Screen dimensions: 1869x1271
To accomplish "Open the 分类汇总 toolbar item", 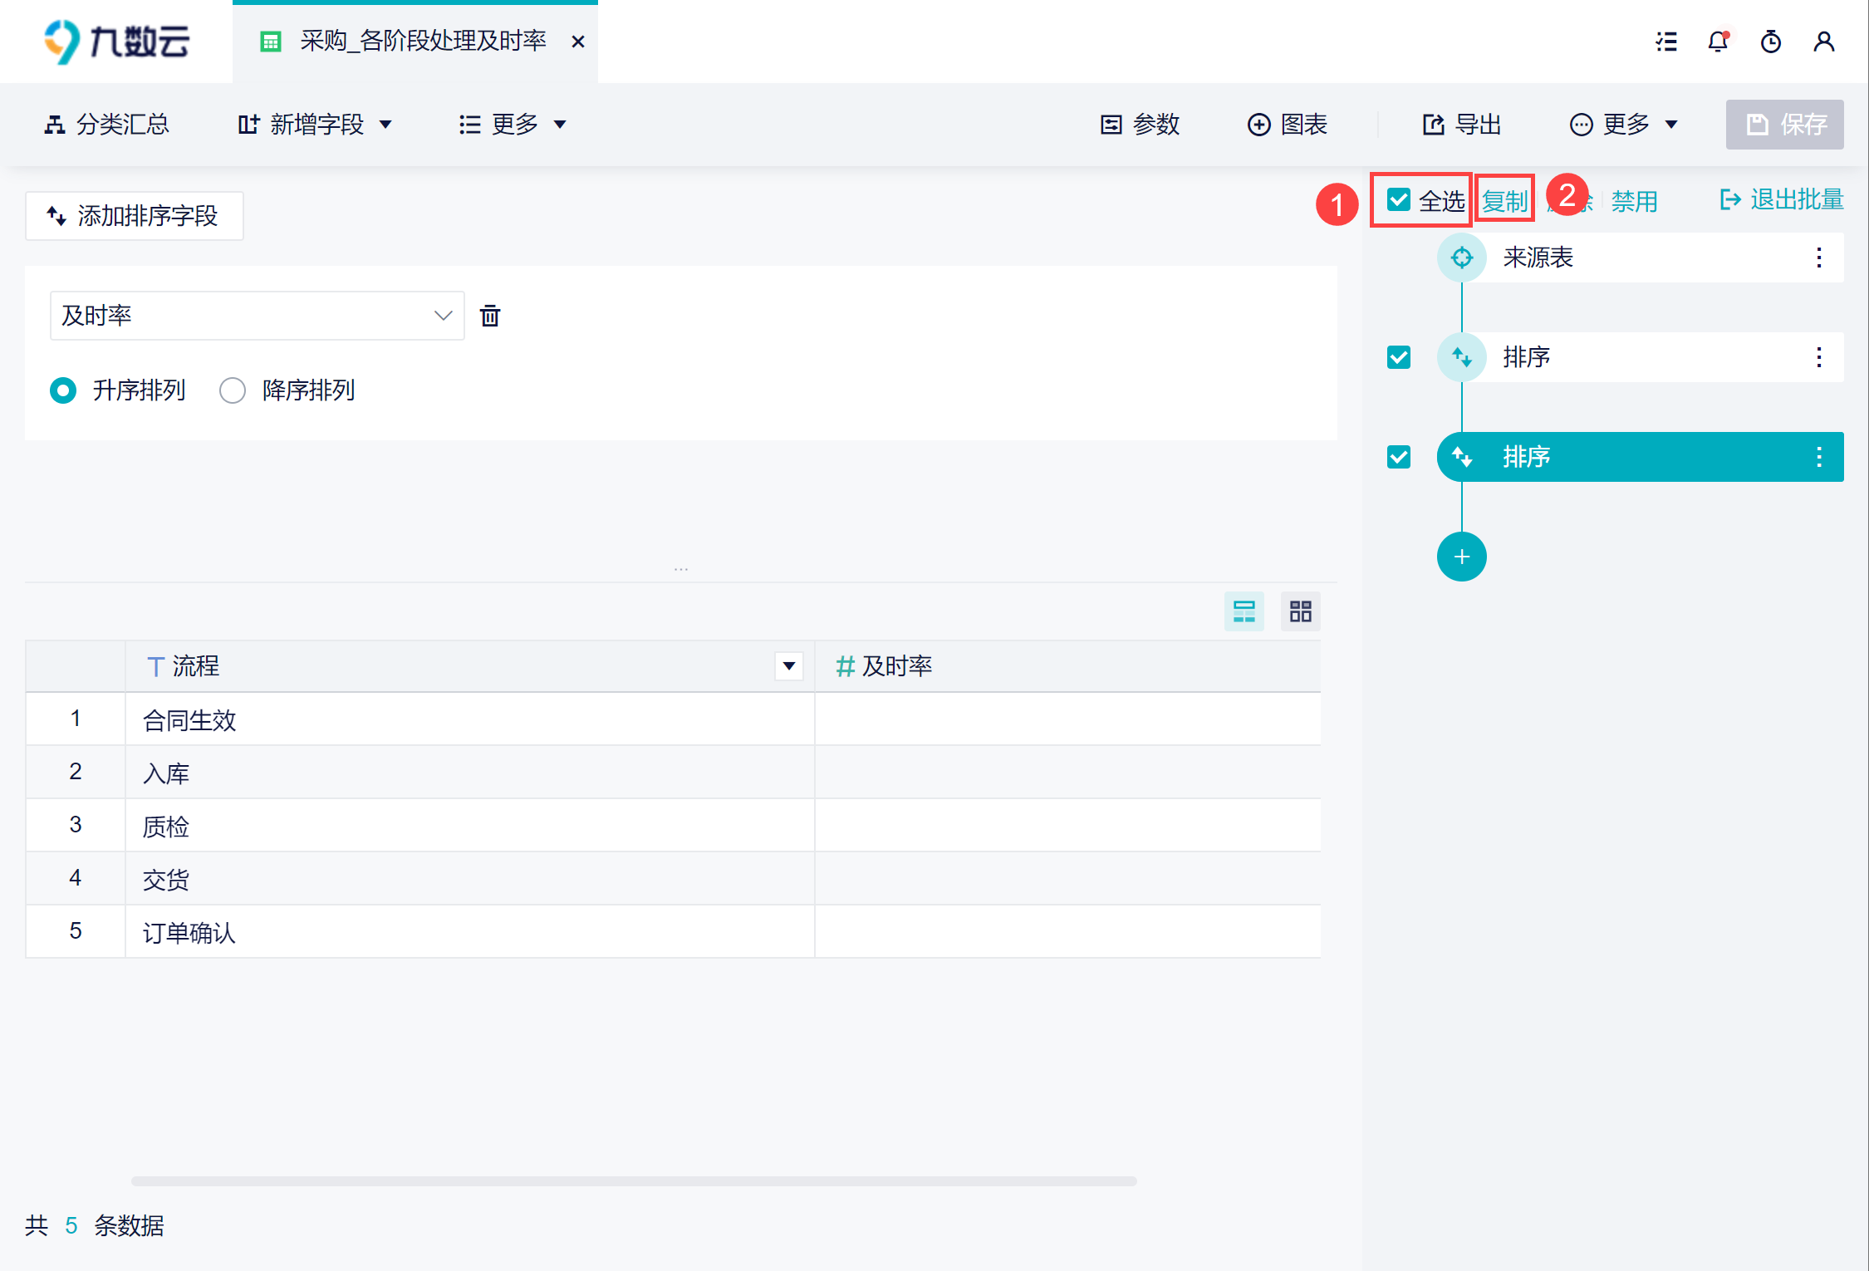I will [x=106, y=125].
